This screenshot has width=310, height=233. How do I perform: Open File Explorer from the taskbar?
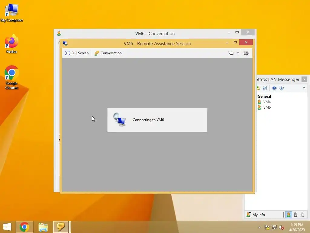[x=43, y=227]
